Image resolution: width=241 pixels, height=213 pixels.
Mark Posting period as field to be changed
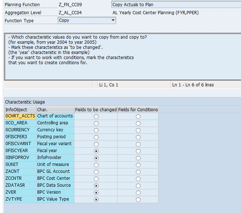tap(96, 137)
